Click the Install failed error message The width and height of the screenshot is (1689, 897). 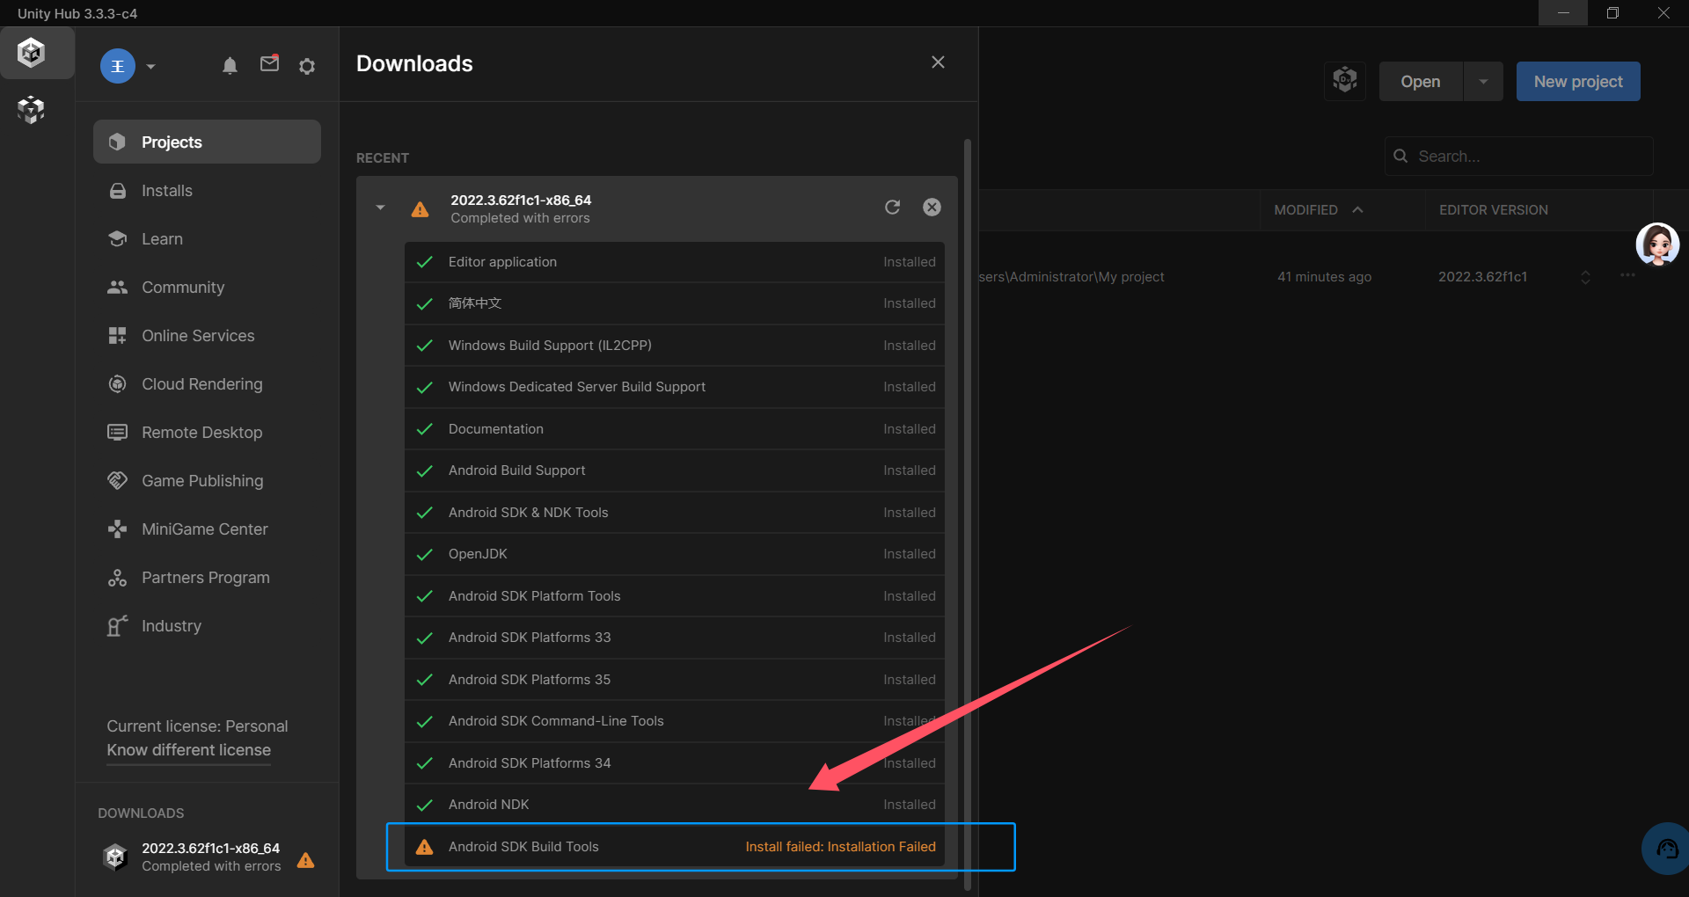(840, 847)
